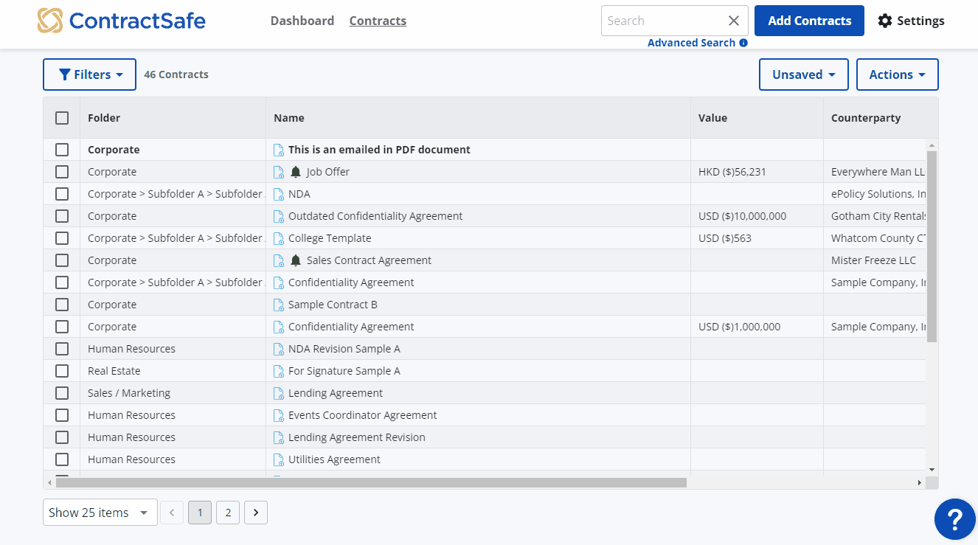Open the blue help question mark
Screen dimensions: 978x545
954,519
